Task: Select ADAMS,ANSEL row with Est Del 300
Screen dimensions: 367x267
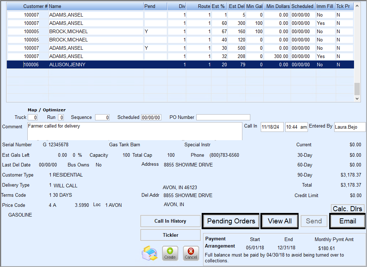Action: coord(180,23)
